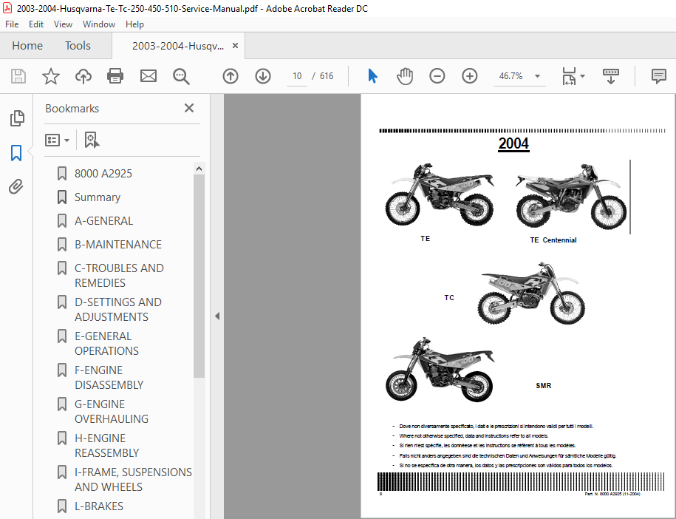Image resolution: width=676 pixels, height=519 pixels.
Task: Click the total page count 616
Action: pos(327,76)
